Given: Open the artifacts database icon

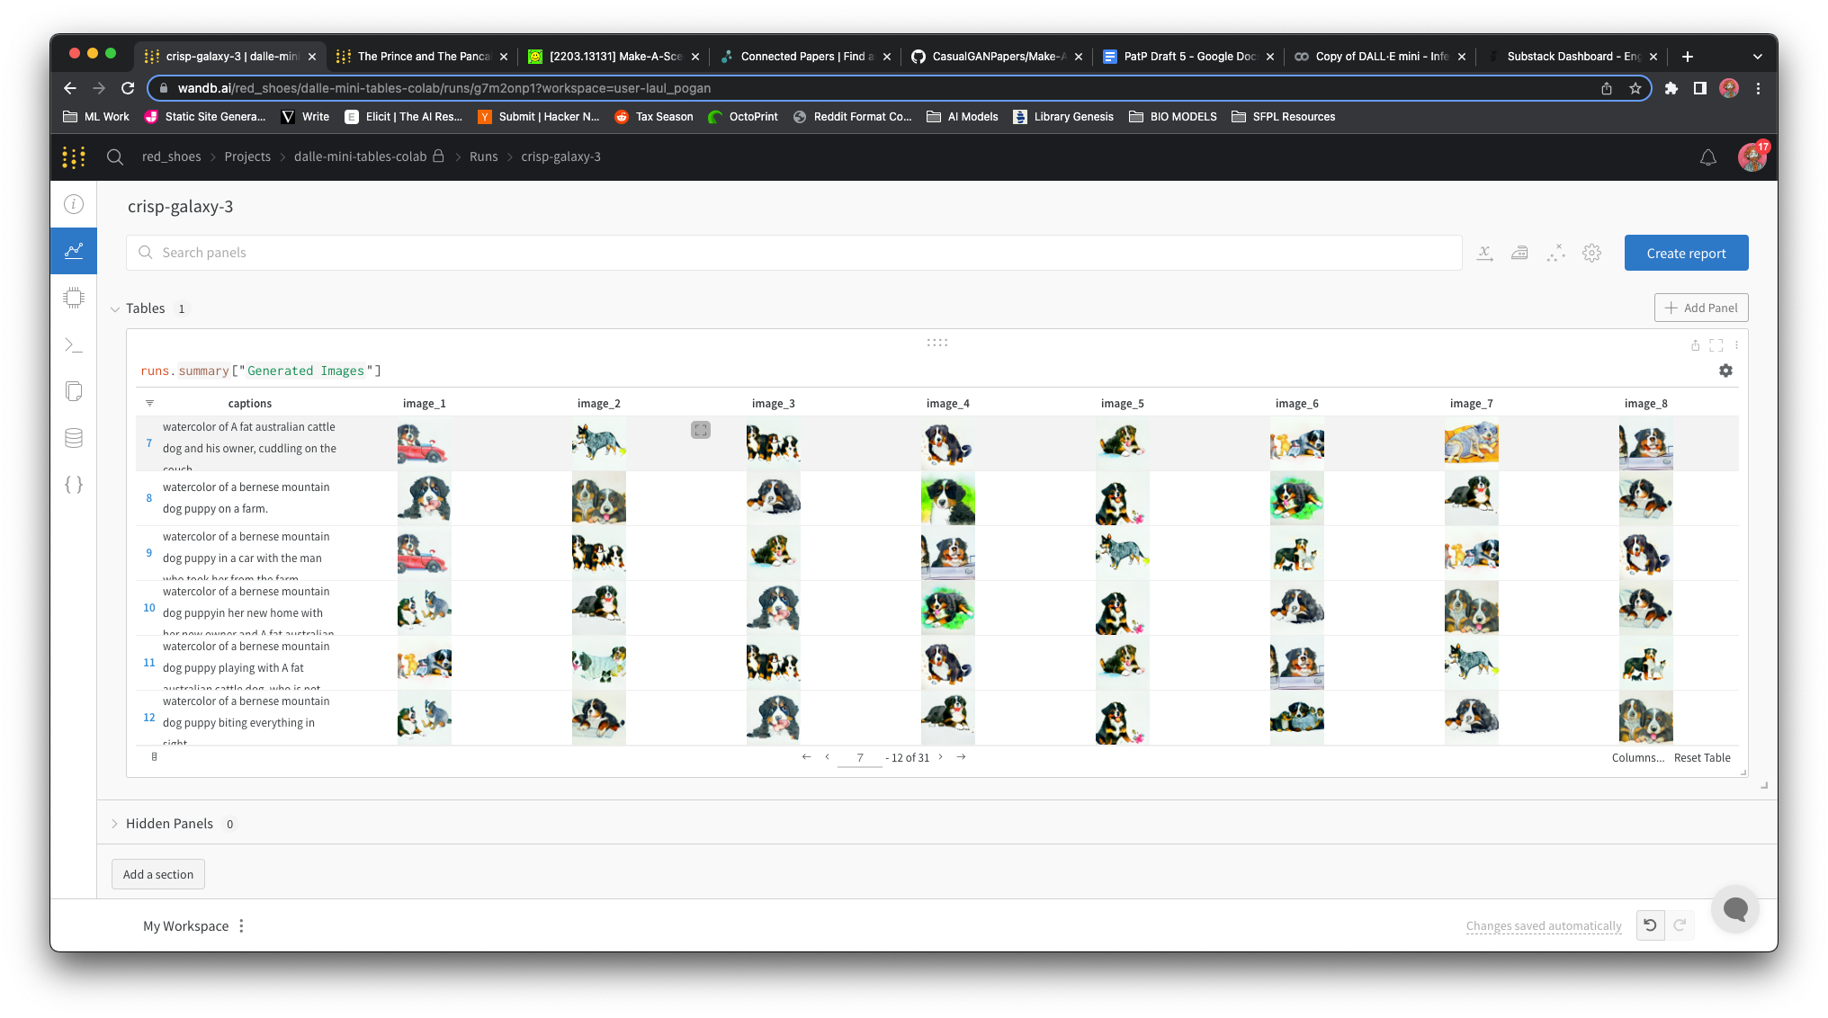Looking at the screenshot, I should pos(74,438).
